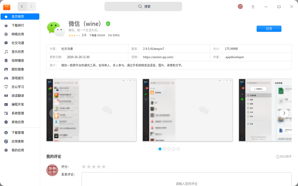Switch to 社交沟通 category
Screen dimensions: 298x186
(20, 43)
